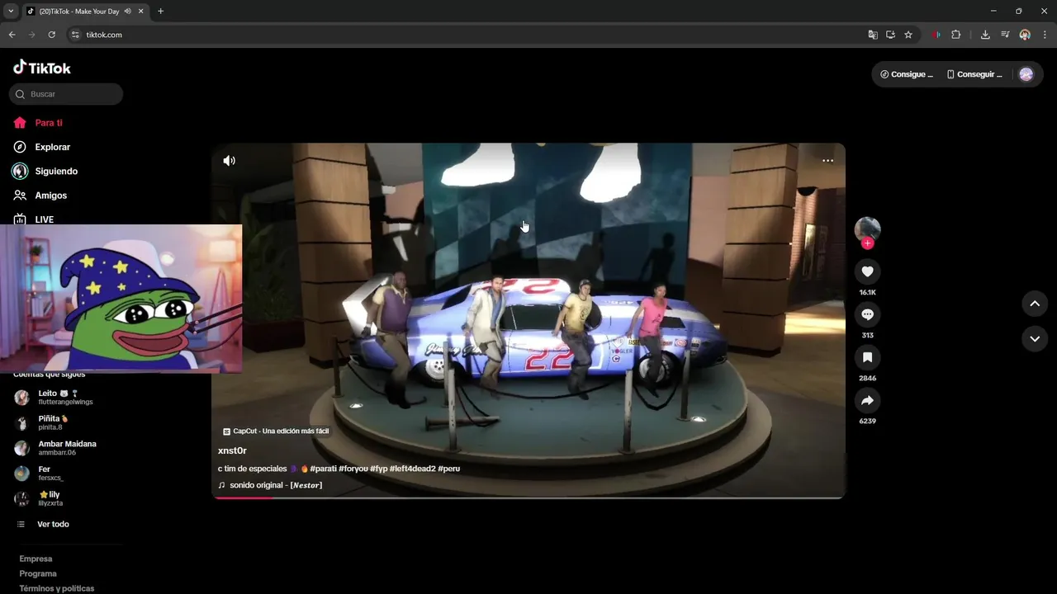Image resolution: width=1057 pixels, height=594 pixels.
Task: Click the #fyp hashtag
Action: coord(378,469)
